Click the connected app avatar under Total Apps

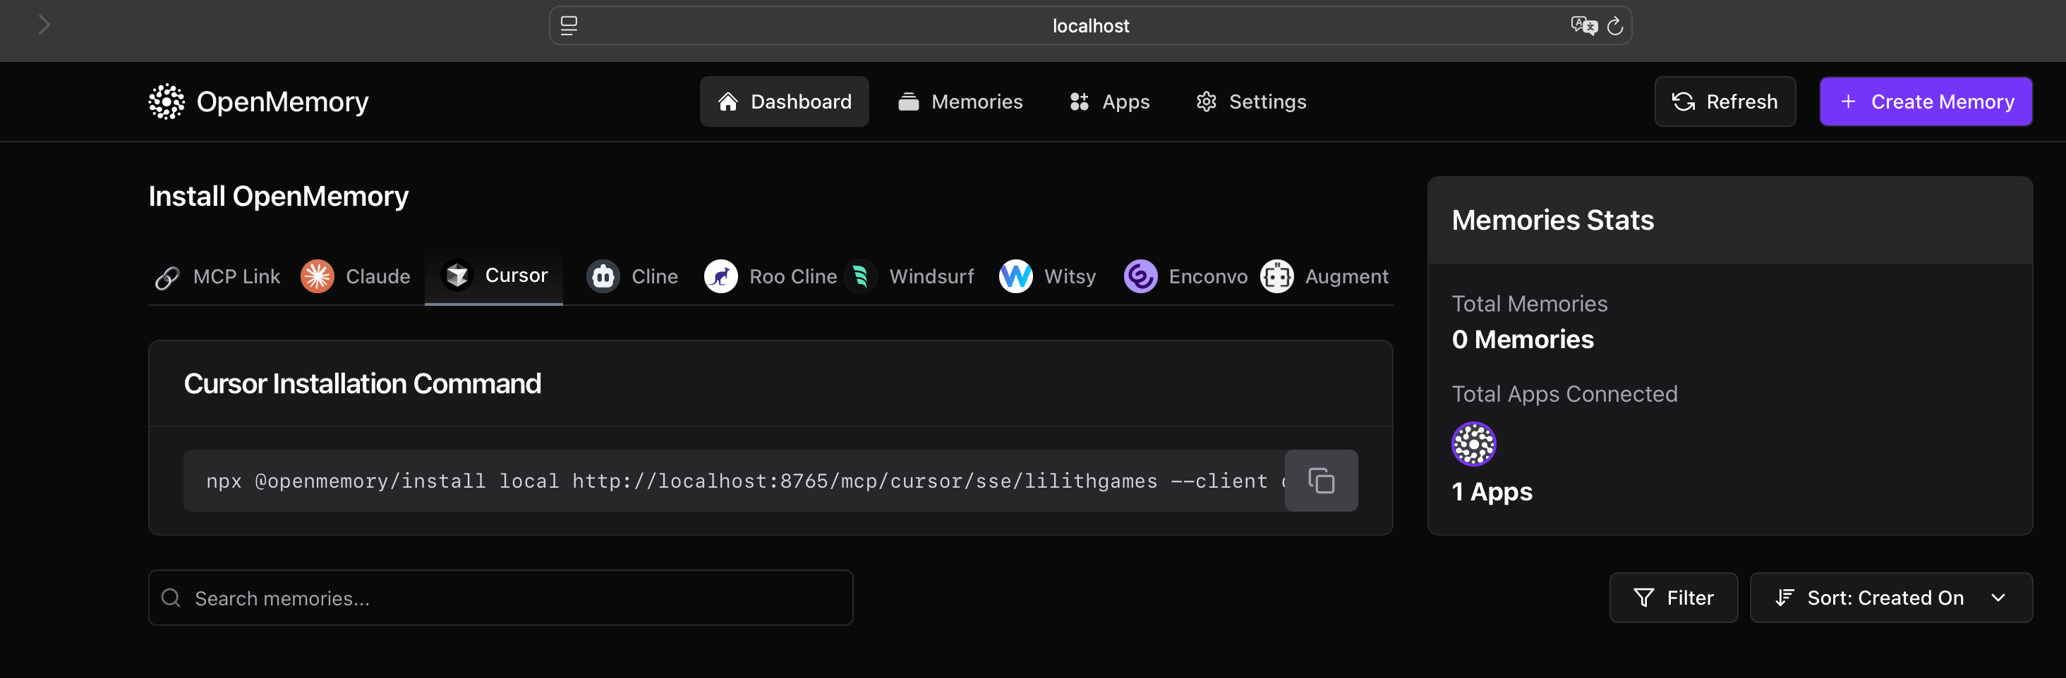[1473, 443]
